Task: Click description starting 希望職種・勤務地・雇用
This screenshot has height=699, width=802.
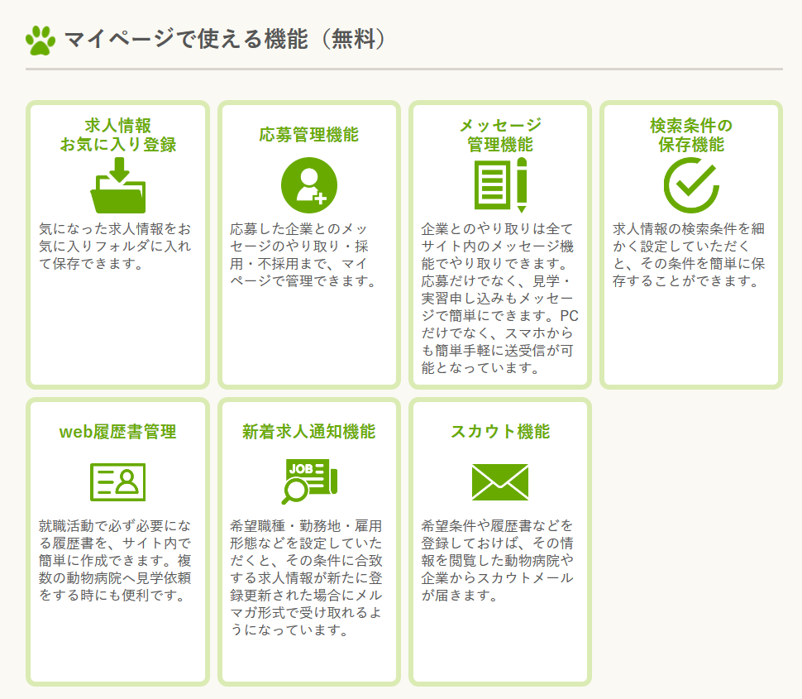Action: click(306, 577)
